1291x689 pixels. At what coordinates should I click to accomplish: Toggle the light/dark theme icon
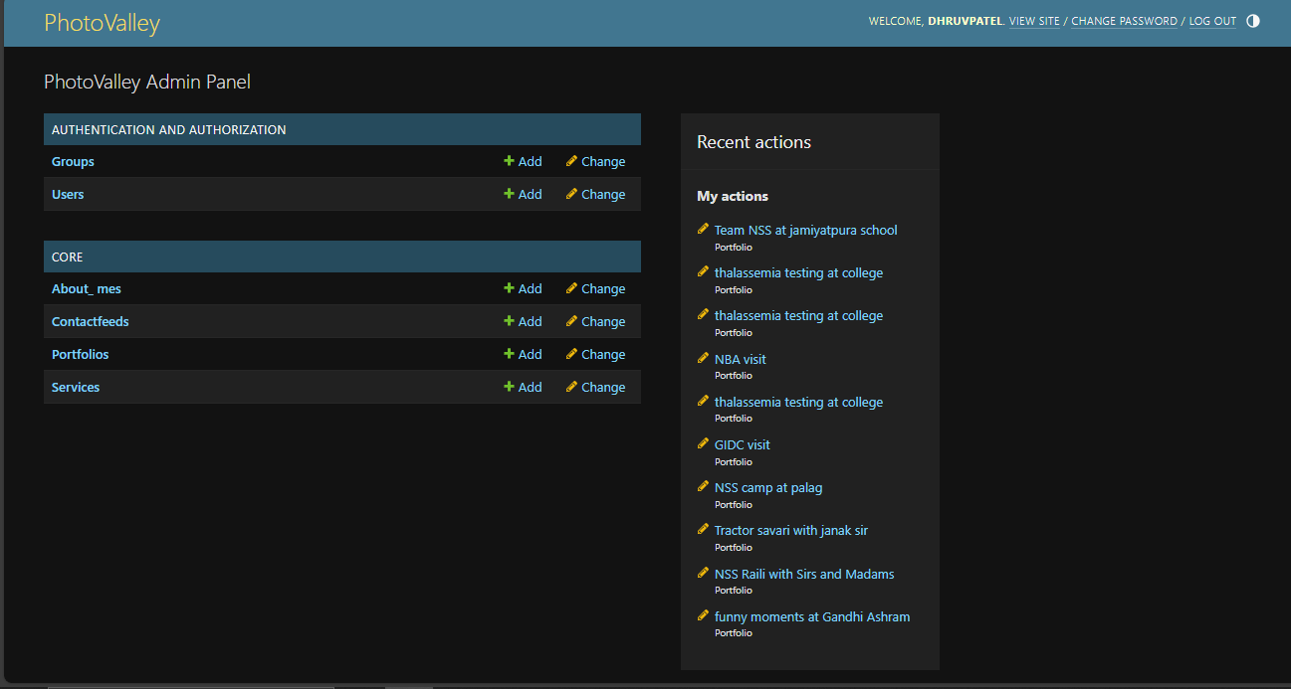pos(1252,21)
